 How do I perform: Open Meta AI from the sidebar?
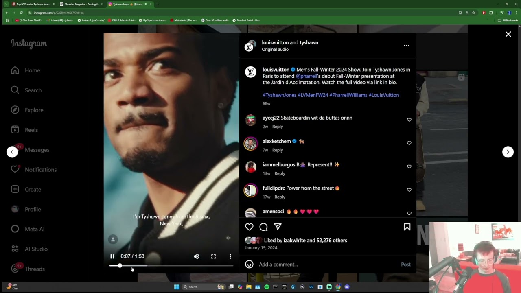point(28,229)
